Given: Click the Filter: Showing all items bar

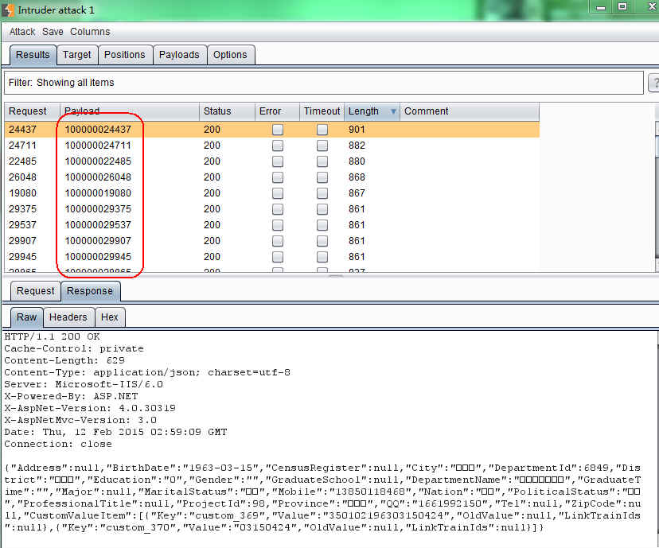Looking at the screenshot, I should 324,83.
